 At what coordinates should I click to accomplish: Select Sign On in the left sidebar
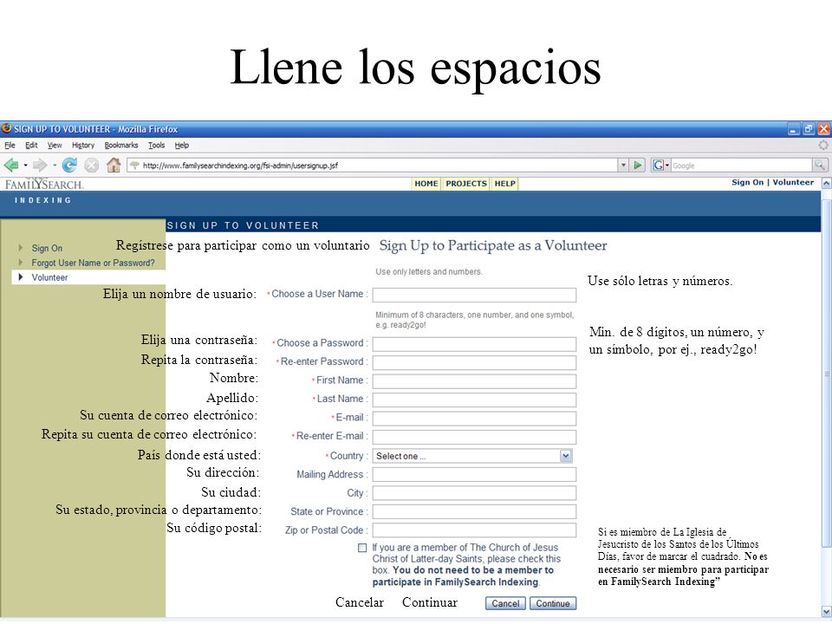[47, 248]
